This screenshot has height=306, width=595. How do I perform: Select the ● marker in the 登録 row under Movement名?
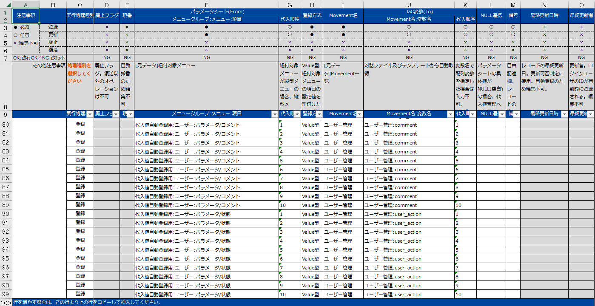[344, 26]
